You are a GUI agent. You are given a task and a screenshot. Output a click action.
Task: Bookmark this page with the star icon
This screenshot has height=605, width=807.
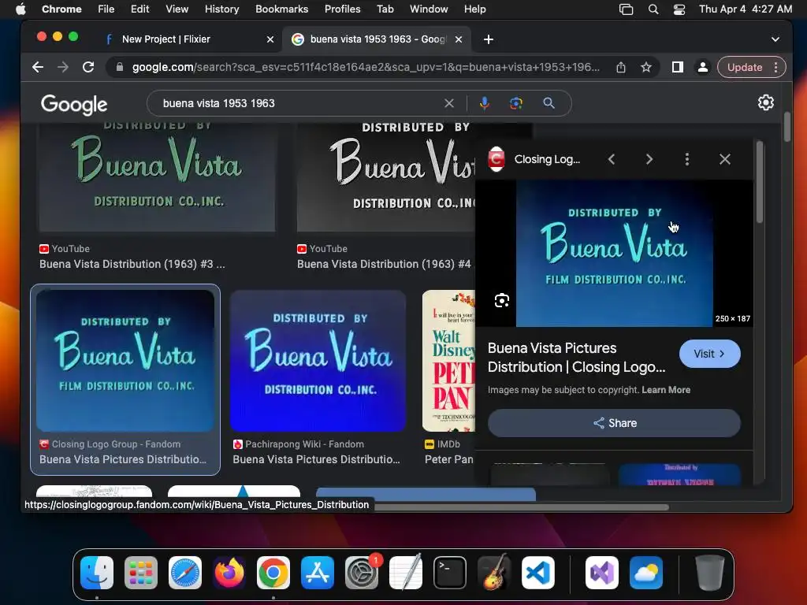(646, 67)
